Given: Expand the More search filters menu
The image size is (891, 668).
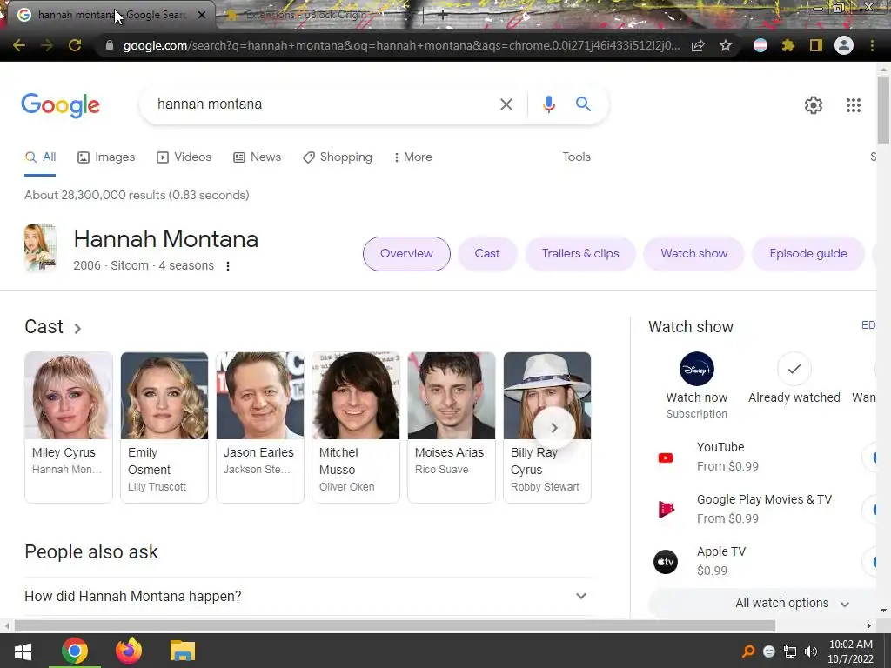Looking at the screenshot, I should pos(413,157).
